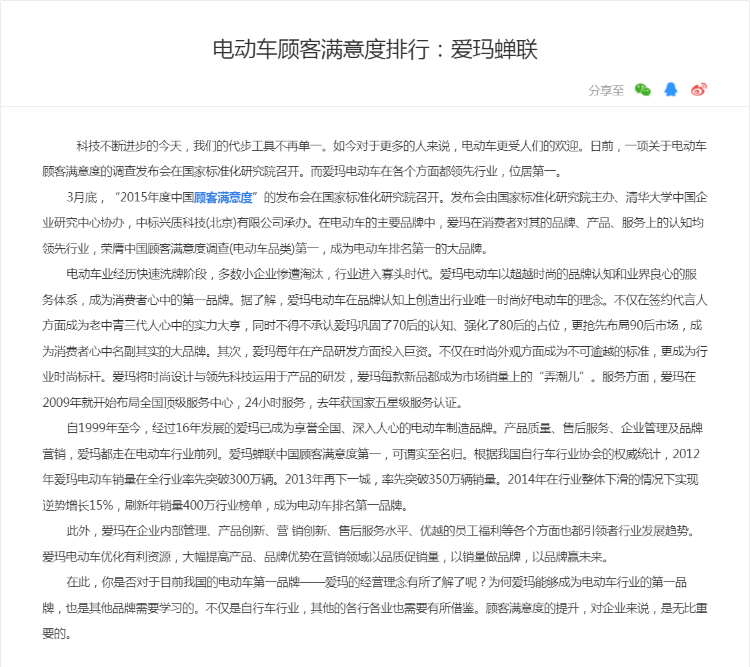
Task: Share to QQ via penguin icon
Action: point(671,90)
